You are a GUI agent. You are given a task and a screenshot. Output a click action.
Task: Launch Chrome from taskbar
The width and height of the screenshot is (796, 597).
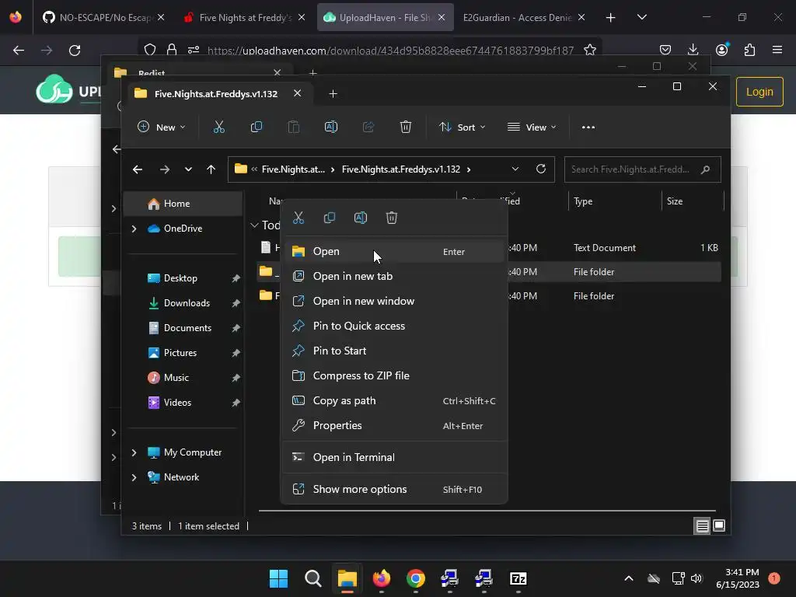point(415,578)
